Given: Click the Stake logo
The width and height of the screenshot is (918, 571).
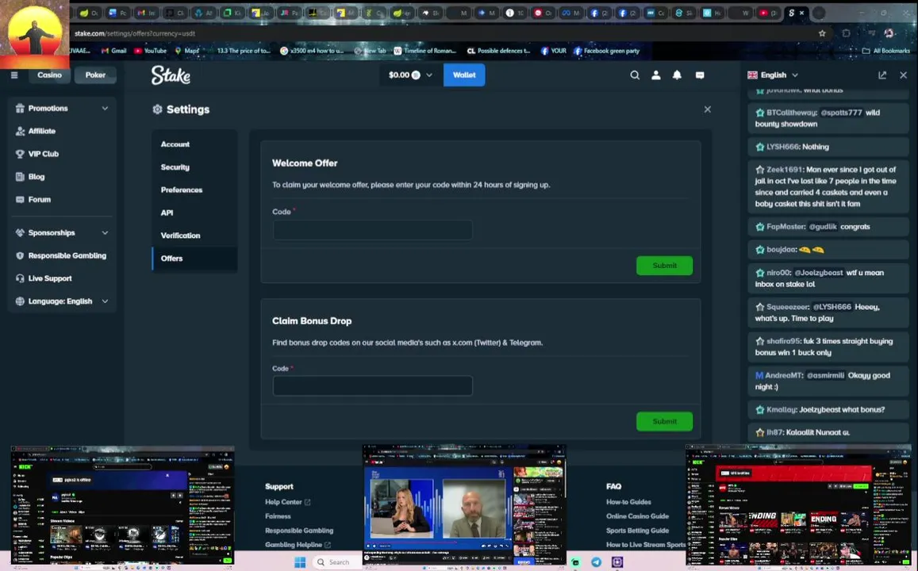Looking at the screenshot, I should [x=171, y=75].
